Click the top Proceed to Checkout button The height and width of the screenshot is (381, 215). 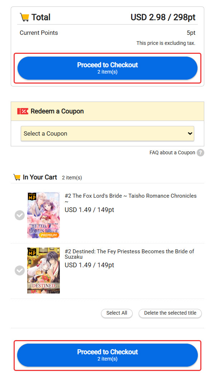click(x=107, y=68)
